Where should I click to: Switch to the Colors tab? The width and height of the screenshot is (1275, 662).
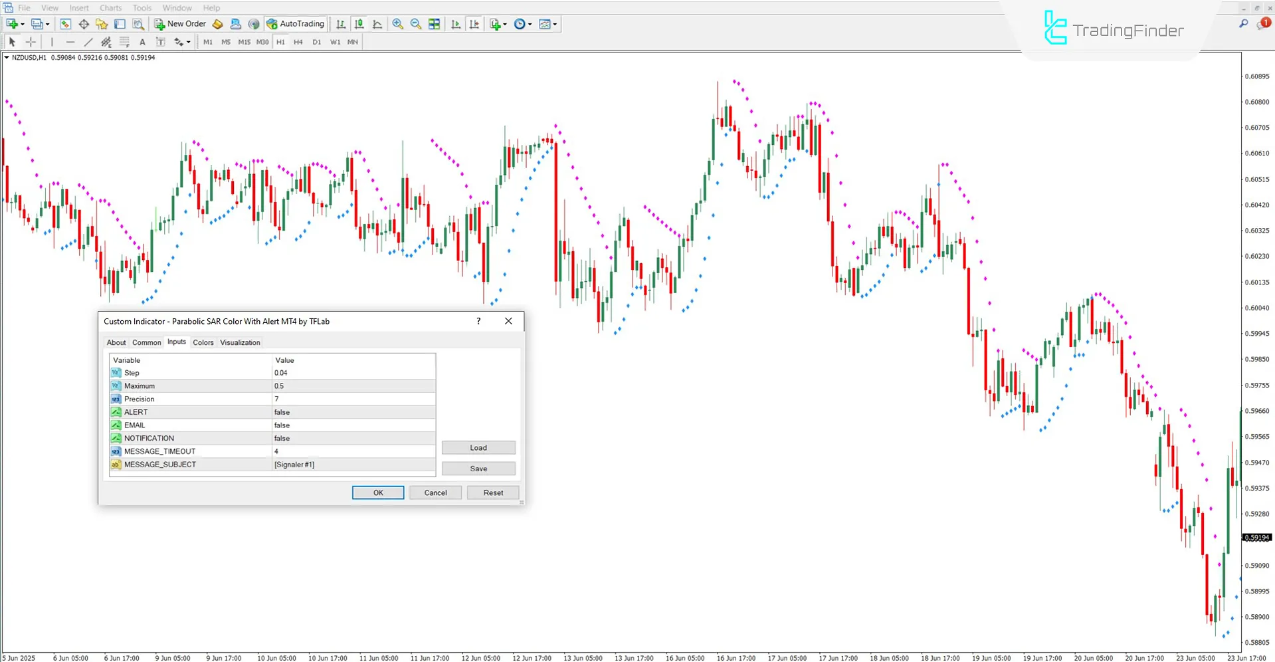[203, 342]
